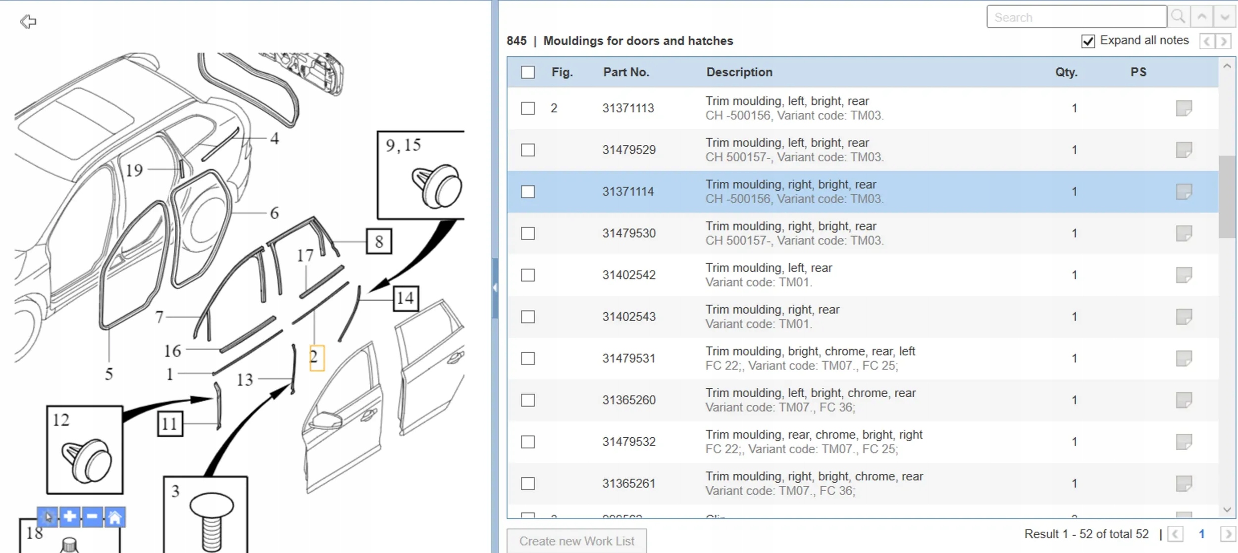Image resolution: width=1238 pixels, height=553 pixels.
Task: Check the box for part 31479530
Action: tap(528, 233)
